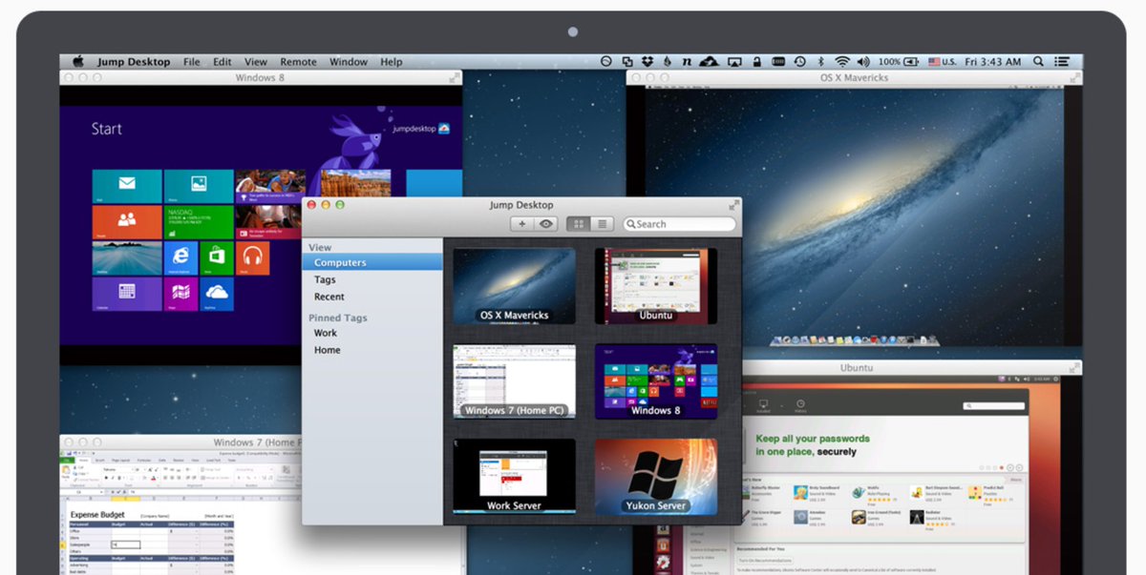Viewport: 1146px width, 575px height.
Task: Open the Ubuntu computer thumbnail
Action: (656, 286)
